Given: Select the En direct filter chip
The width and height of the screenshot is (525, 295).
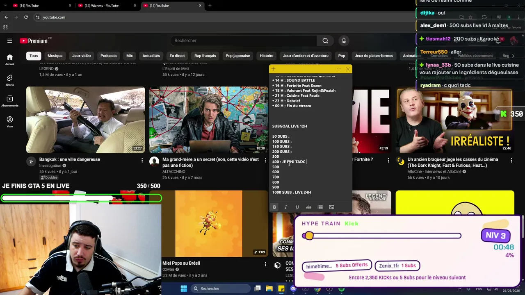Looking at the screenshot, I should (x=177, y=56).
